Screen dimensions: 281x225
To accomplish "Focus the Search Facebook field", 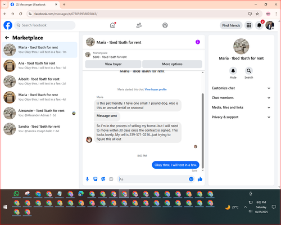I will tap(45, 25).
